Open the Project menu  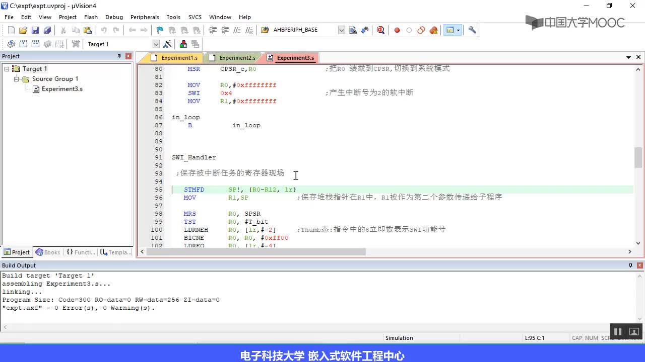coord(68,17)
